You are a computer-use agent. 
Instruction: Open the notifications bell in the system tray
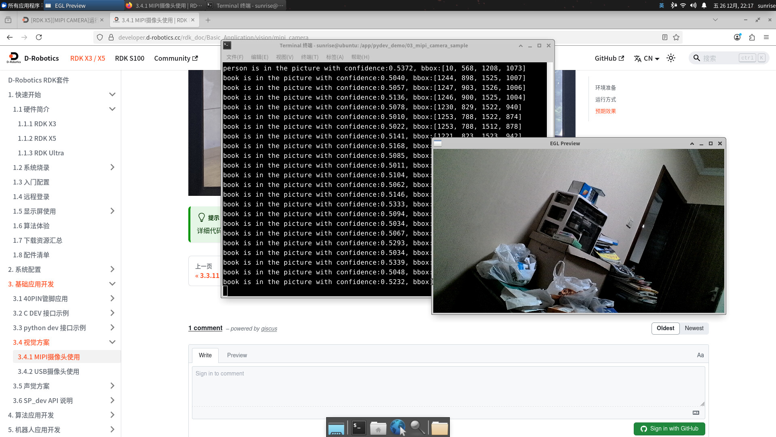pyautogui.click(x=704, y=6)
